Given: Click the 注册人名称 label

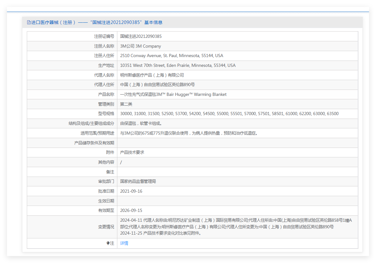Looking at the screenshot, I should click(104, 46).
